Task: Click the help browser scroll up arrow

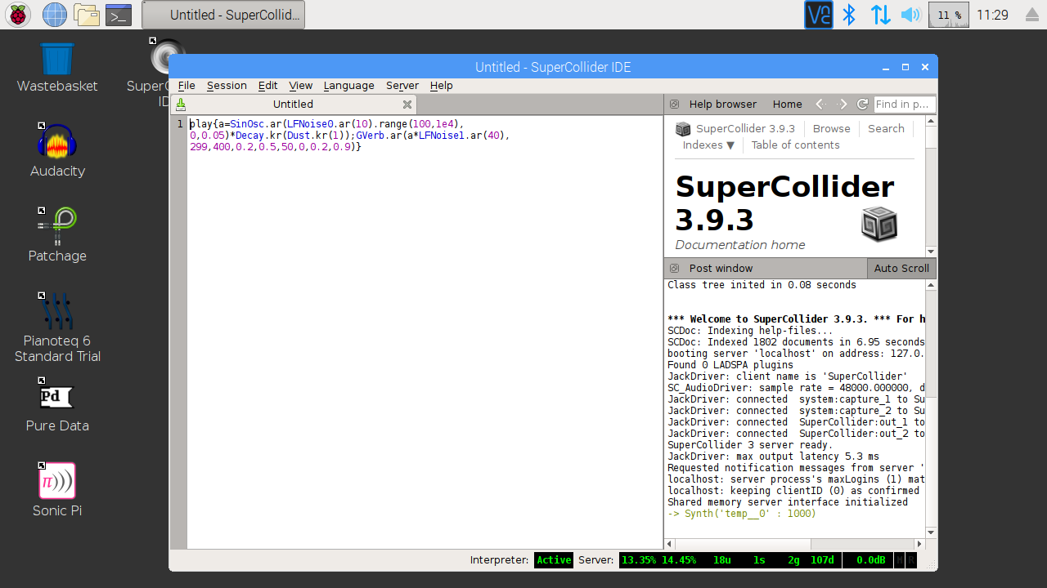Action: [x=931, y=122]
